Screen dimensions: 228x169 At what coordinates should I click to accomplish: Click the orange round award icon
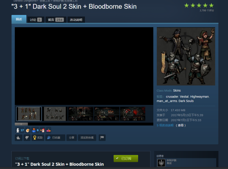coord(28,130)
